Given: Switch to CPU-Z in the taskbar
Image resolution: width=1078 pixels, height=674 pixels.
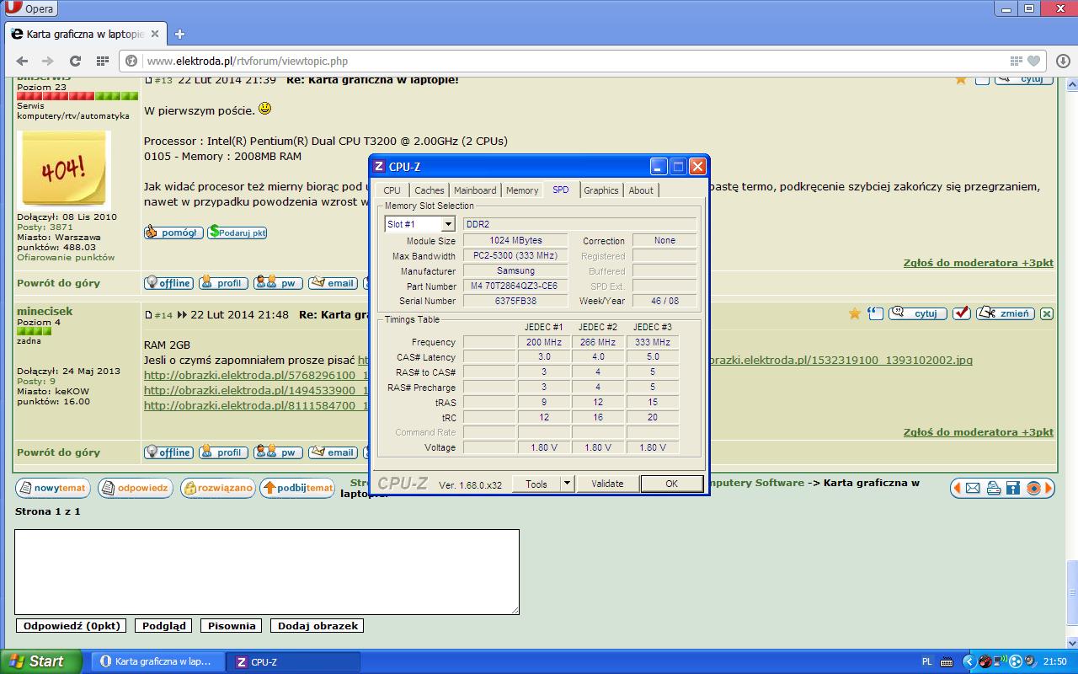Looking at the screenshot, I should click(295, 662).
